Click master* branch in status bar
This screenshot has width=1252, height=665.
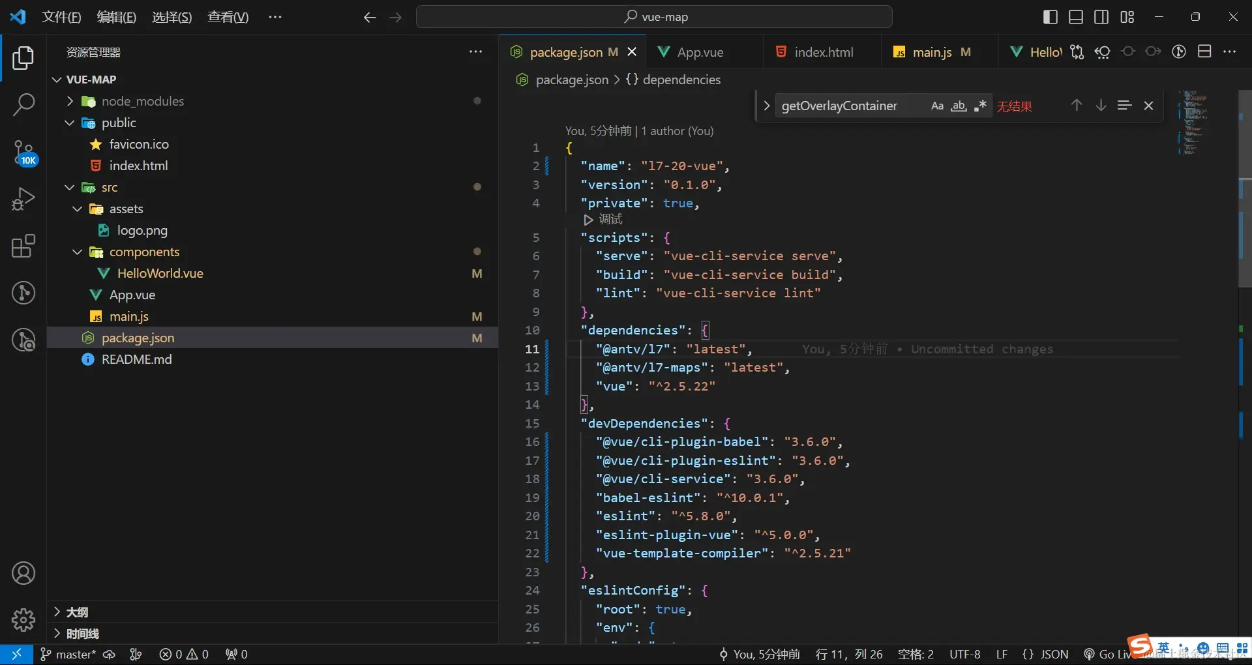[x=68, y=654]
